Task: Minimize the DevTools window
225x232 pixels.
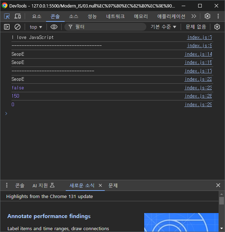Action: 184,6
